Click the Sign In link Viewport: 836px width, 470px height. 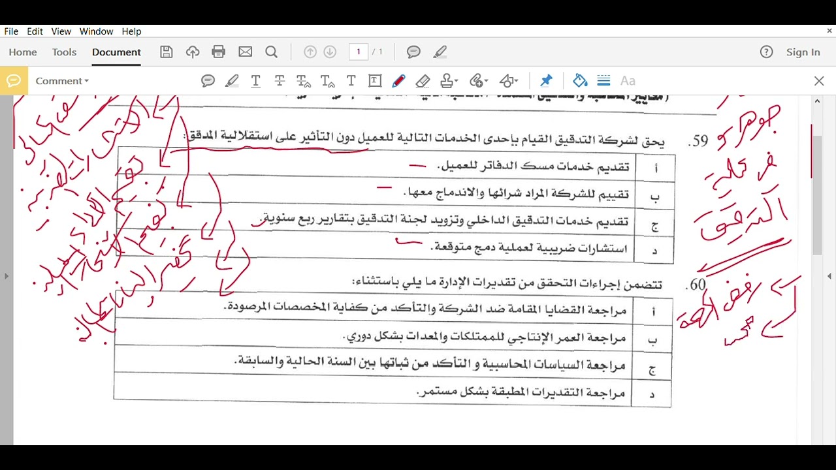pyautogui.click(x=803, y=52)
